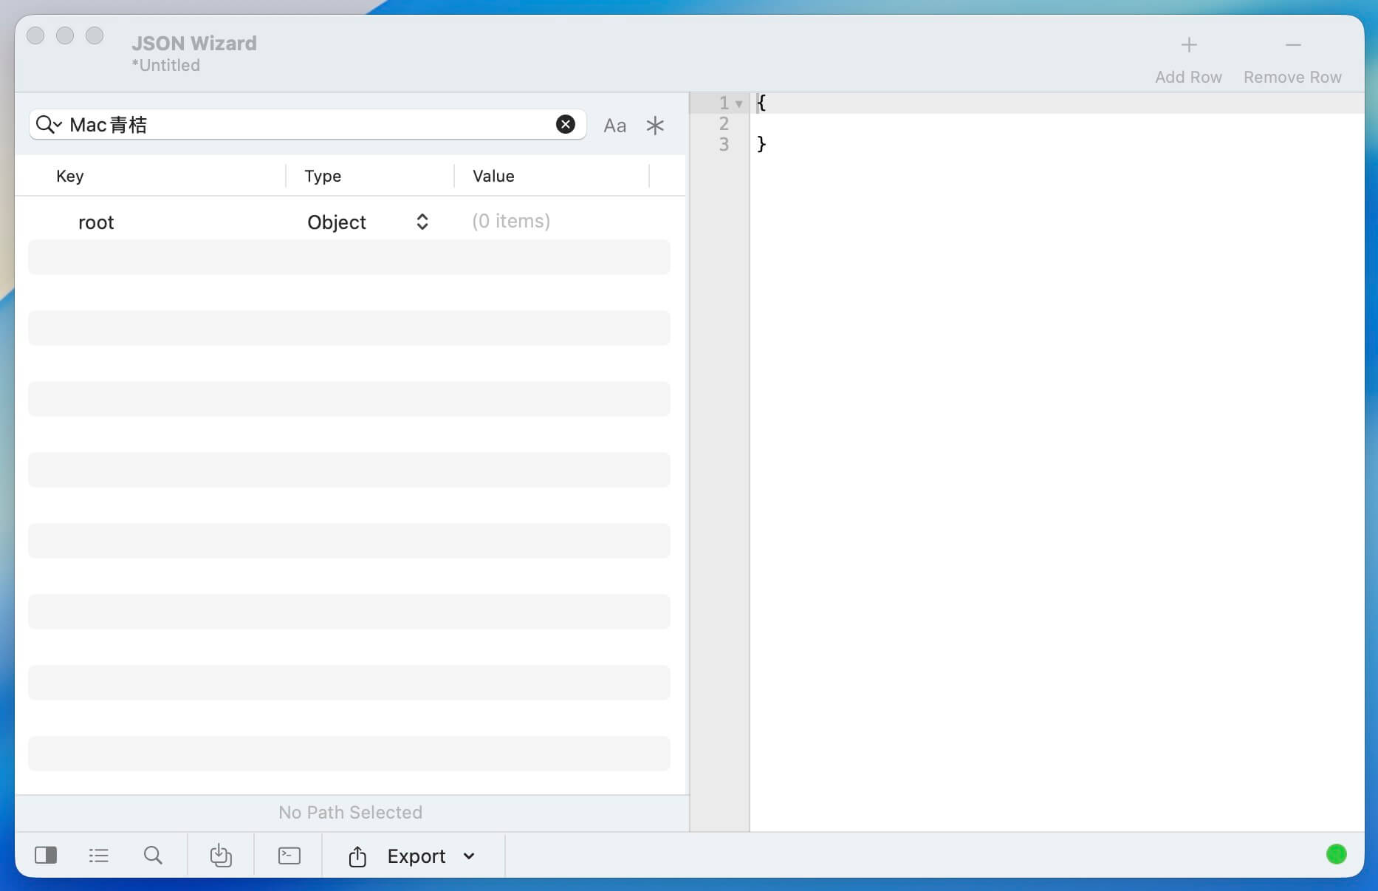1378x891 pixels.
Task: Click the magnifier icon in the search bar
Action: pyautogui.click(x=44, y=124)
